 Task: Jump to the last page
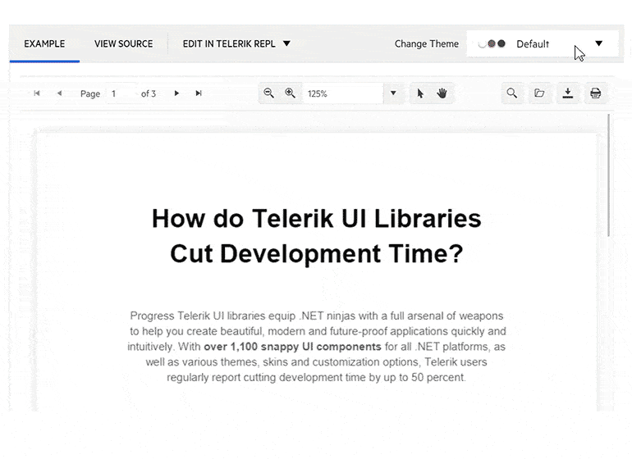coord(199,93)
